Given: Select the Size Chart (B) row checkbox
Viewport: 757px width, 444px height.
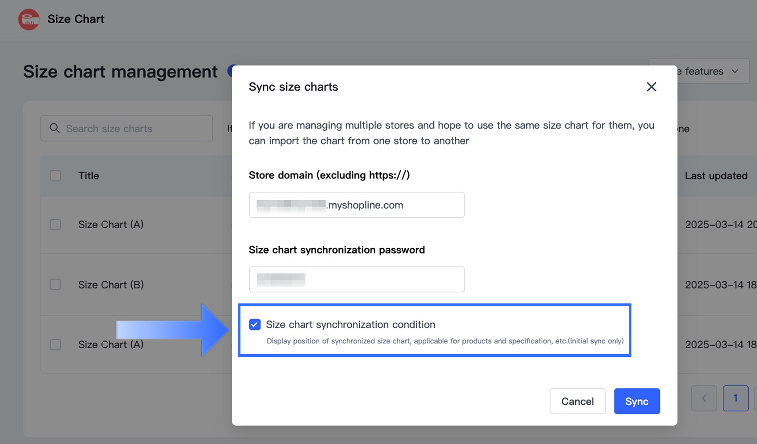Looking at the screenshot, I should (56, 285).
